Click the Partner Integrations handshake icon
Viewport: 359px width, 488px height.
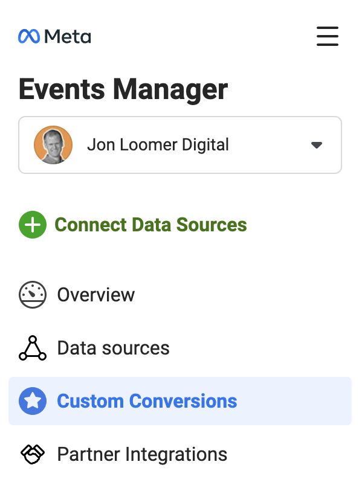[x=33, y=454]
